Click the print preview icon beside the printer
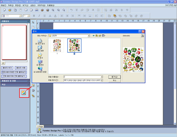Viewport: 177px width, 137px height. (48, 10)
